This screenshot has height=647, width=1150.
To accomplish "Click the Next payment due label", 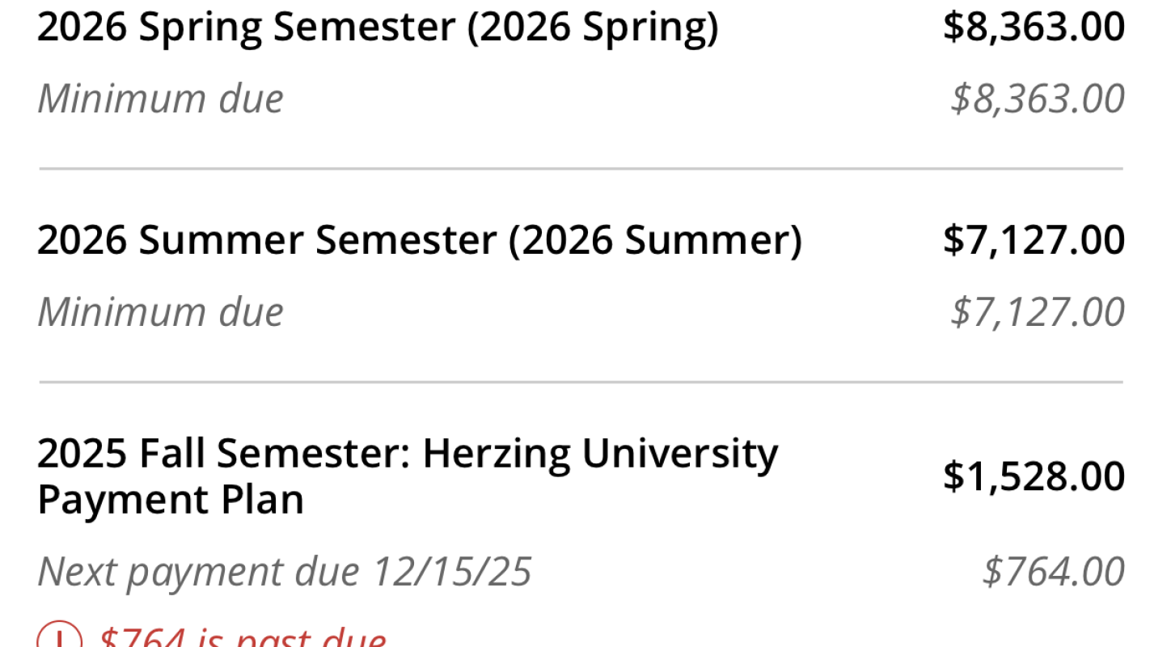I will coord(198,572).
